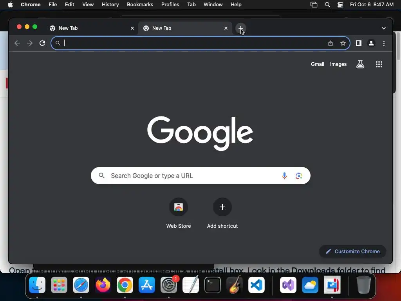Go back to the previous page
Image resolution: width=401 pixels, height=301 pixels.
click(x=17, y=43)
